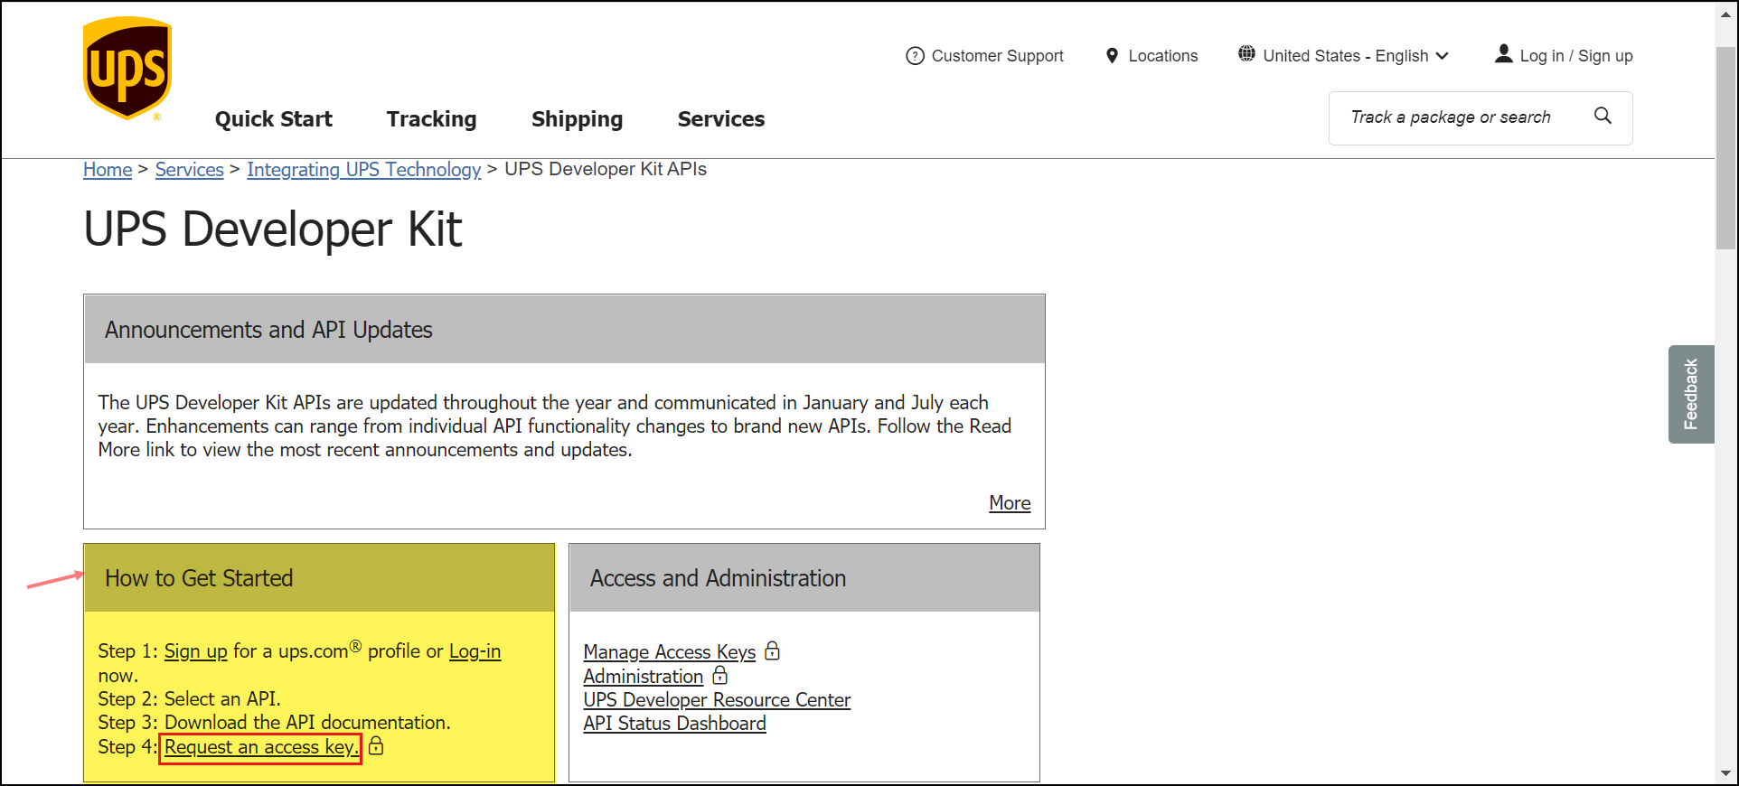This screenshot has width=1739, height=786.
Task: Open the Tracking menu
Action: [431, 119]
